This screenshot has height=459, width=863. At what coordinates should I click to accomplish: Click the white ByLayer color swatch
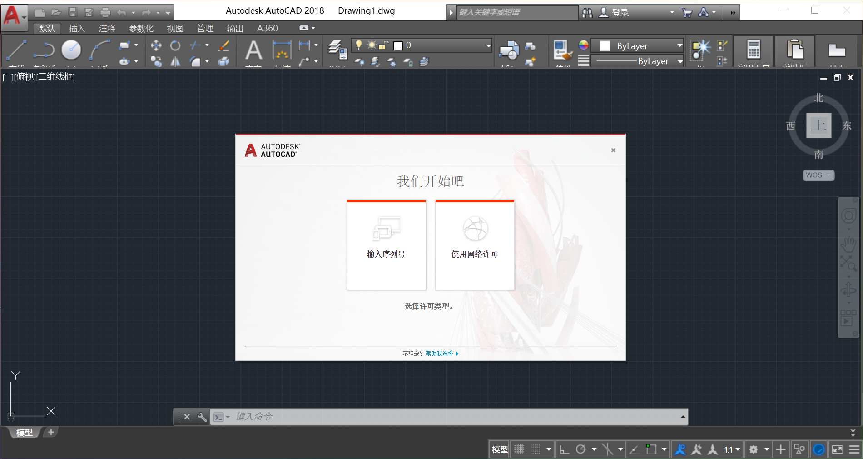(x=605, y=45)
